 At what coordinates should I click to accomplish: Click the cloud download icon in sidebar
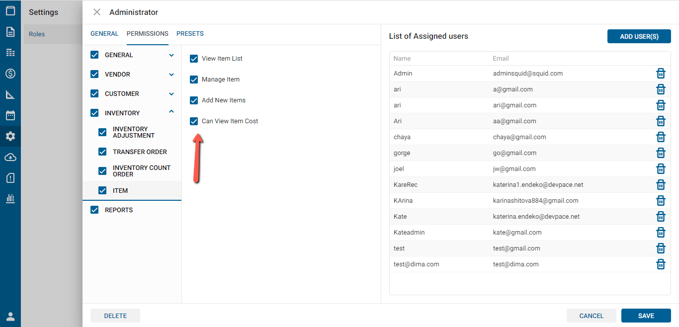[10, 157]
